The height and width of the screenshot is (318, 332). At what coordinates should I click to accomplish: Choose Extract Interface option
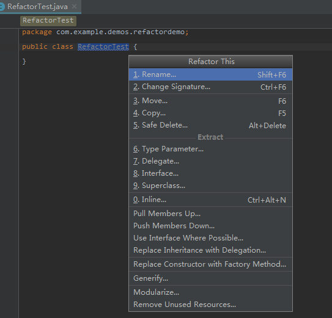pyautogui.click(x=210, y=173)
